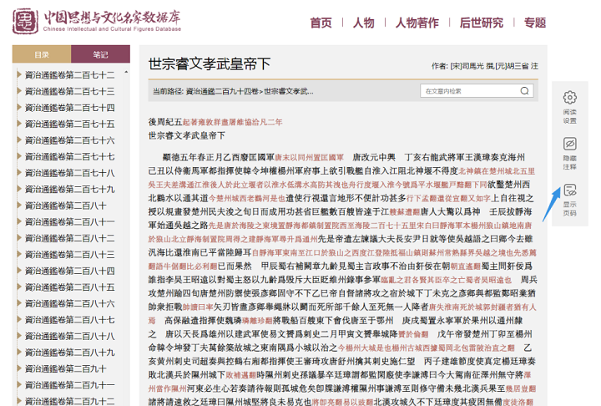This screenshot has height=406, width=601.
Task: Expand 資治通鑑卷第二百八十 tree node arrow
Action: click(x=19, y=206)
